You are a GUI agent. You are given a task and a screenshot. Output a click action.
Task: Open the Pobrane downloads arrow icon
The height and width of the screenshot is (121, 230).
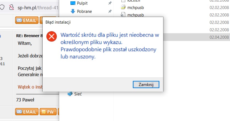click(x=73, y=11)
